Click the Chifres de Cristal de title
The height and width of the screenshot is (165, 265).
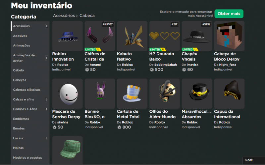coord(95,56)
